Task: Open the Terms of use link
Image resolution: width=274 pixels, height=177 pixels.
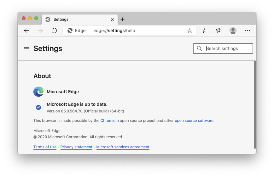Action: point(45,147)
